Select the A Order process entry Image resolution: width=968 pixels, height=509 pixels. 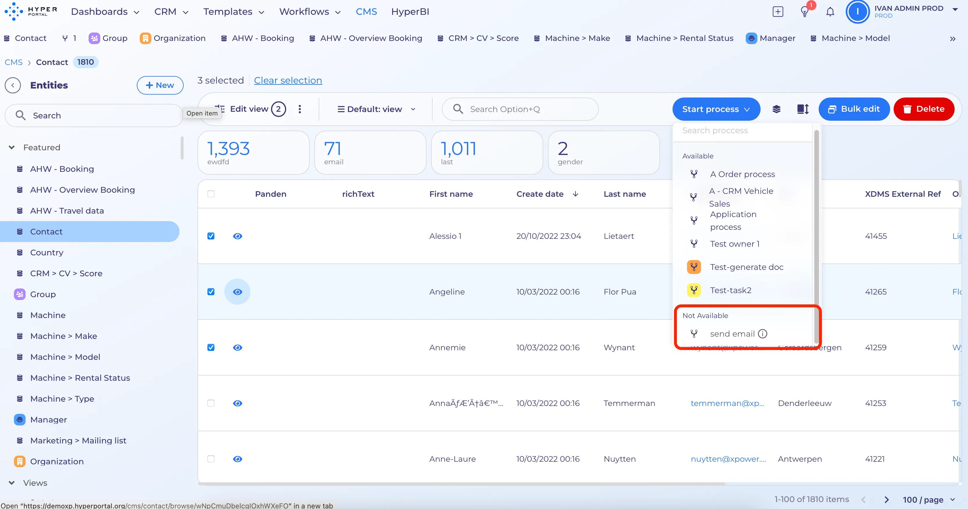[x=742, y=174]
